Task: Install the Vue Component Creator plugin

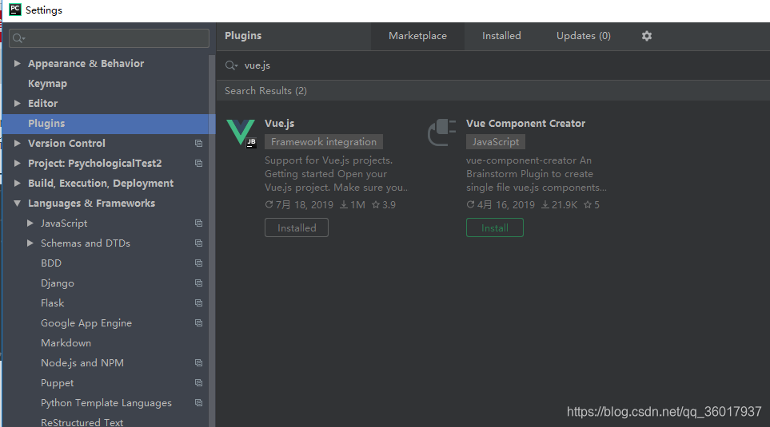Action: (x=494, y=227)
